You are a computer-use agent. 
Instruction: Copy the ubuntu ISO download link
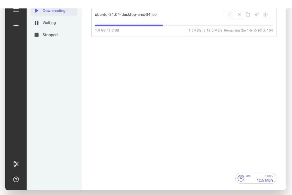[257, 14]
